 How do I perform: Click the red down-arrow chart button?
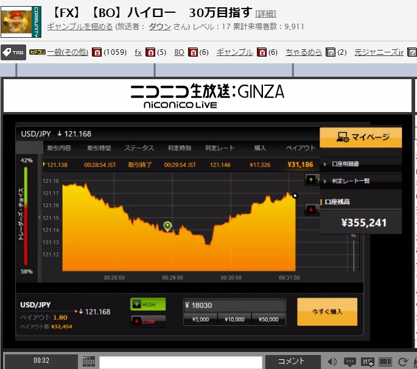point(311,209)
